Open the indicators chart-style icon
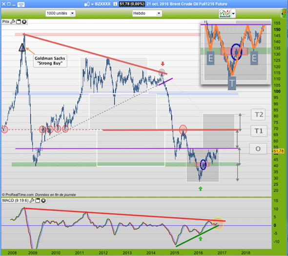The width and height of the screenshot is (288, 256). [x=225, y=13]
